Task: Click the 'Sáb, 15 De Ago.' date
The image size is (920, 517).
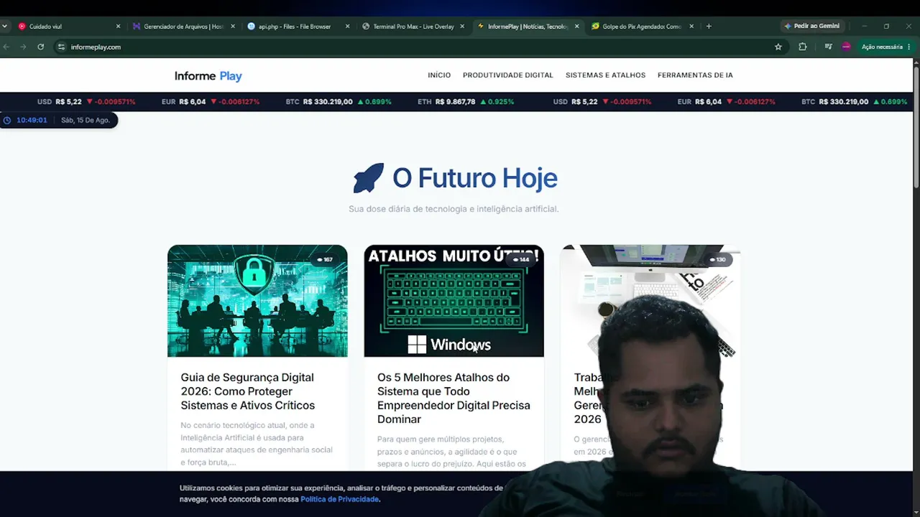Action: click(86, 120)
